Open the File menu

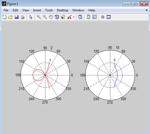[6, 10]
